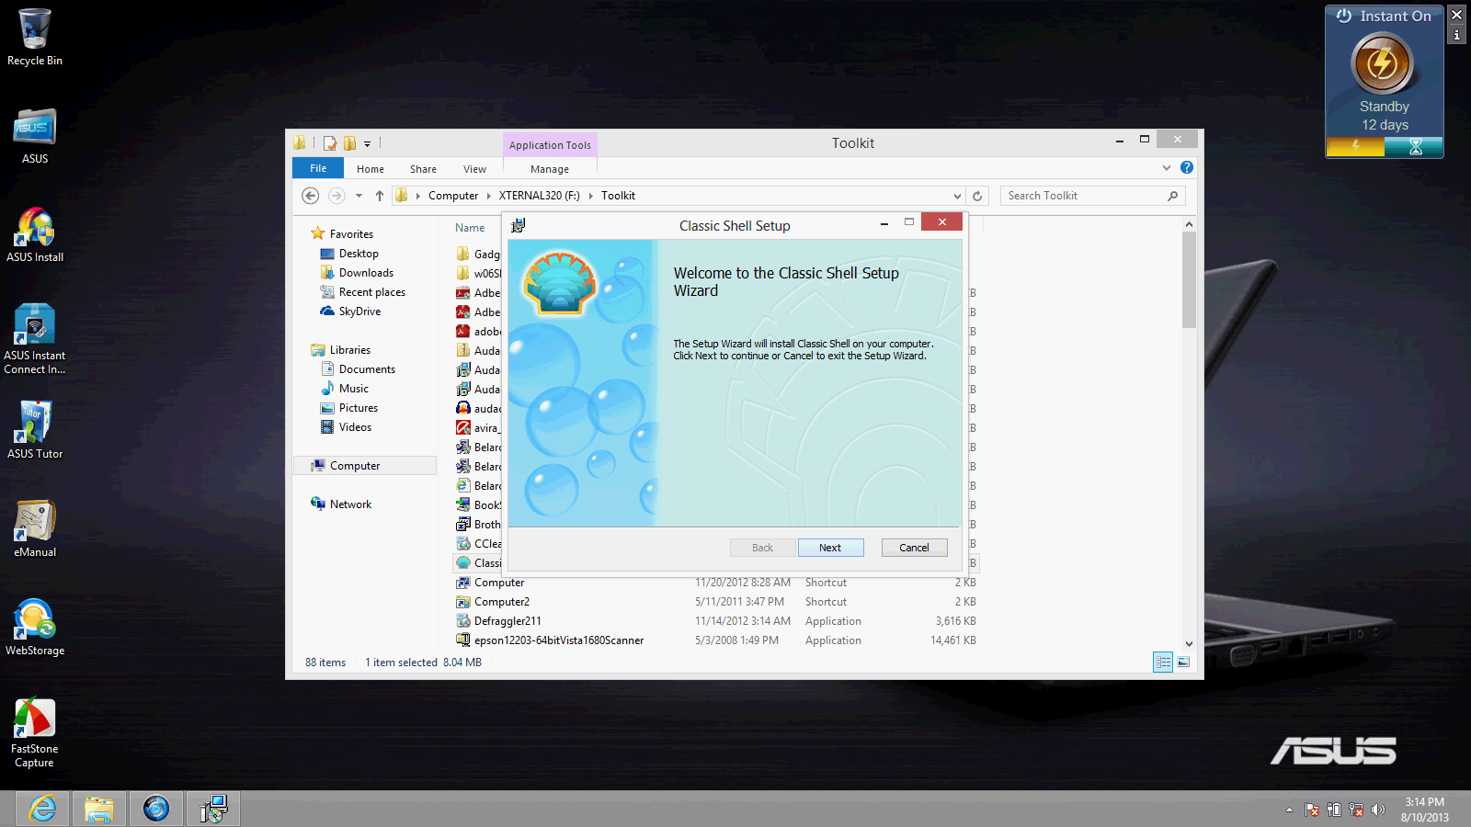Open the Manage ribbon tab
Viewport: 1471px width, 827px height.
(x=550, y=169)
